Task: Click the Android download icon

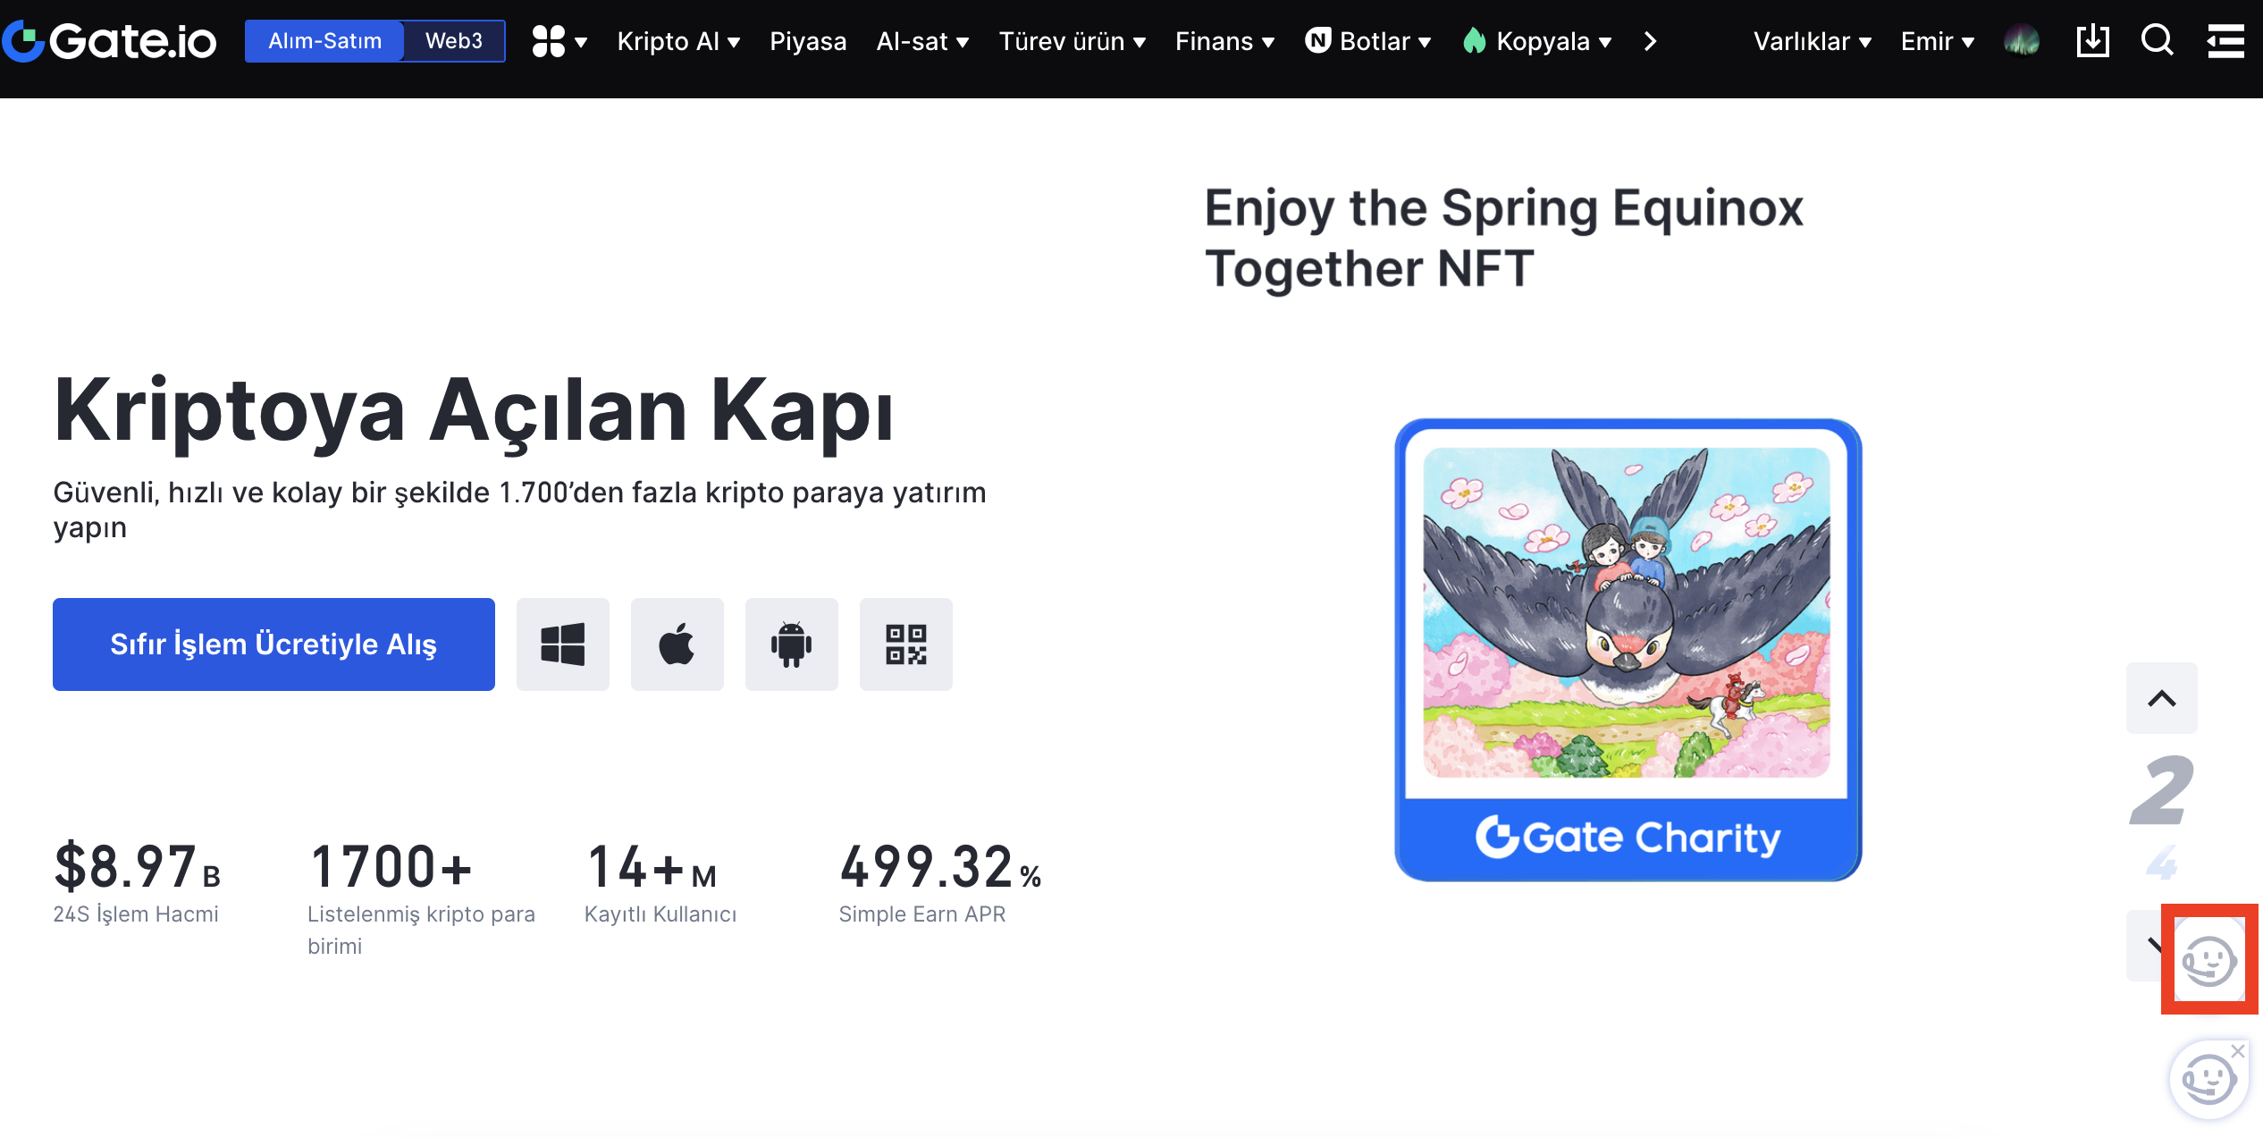Action: click(x=791, y=644)
